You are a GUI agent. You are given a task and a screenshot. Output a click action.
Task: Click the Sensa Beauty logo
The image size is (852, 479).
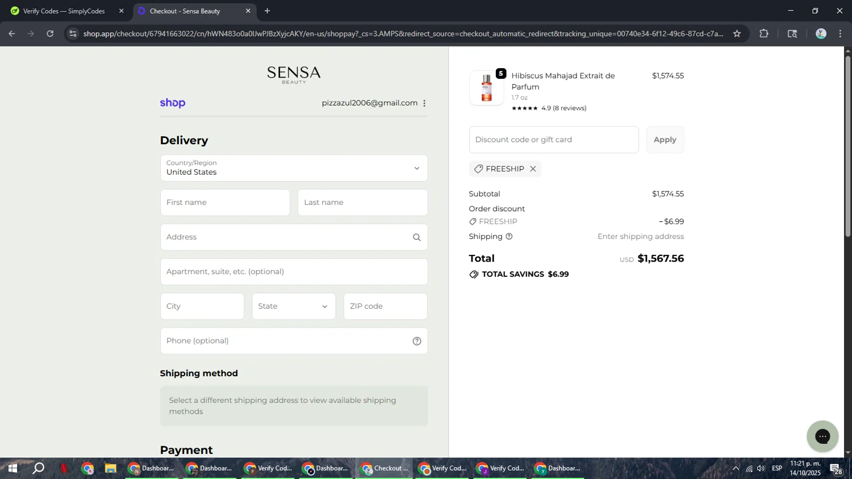(x=294, y=74)
